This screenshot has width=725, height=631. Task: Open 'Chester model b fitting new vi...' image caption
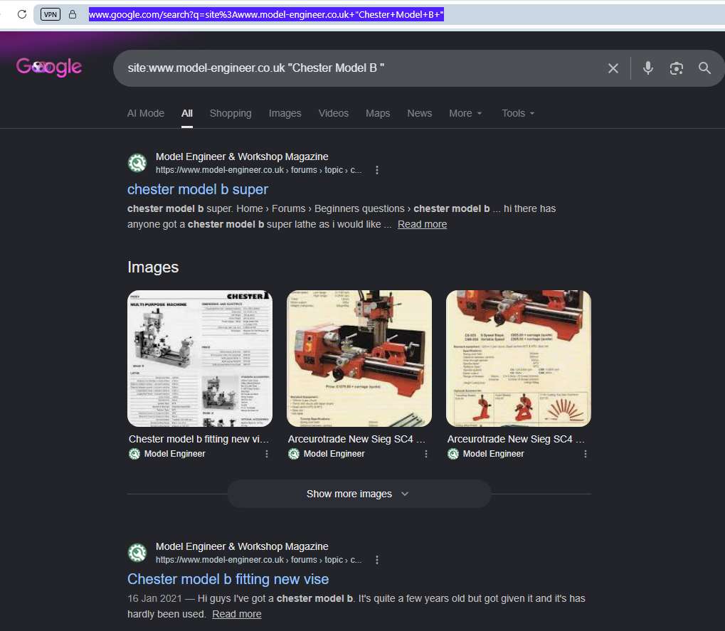point(199,439)
